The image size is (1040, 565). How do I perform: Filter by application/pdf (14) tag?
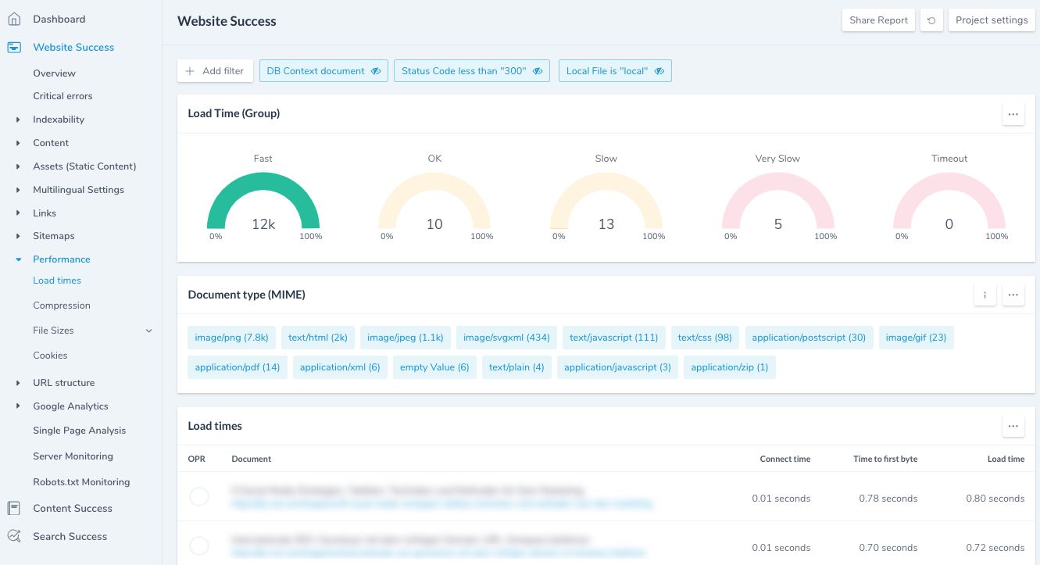tap(238, 367)
